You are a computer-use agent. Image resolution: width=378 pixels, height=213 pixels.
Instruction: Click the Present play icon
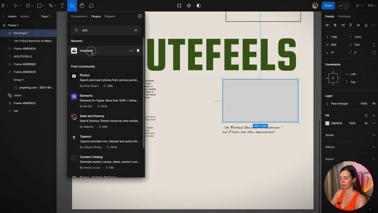point(358,5)
